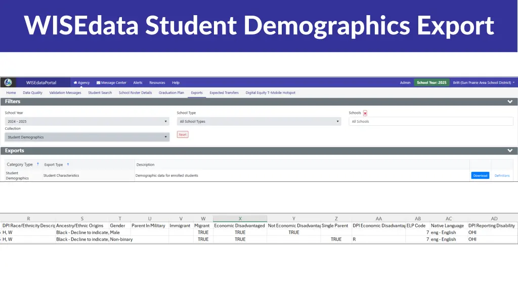
Task: Open the Agency menu
Action: [81, 82]
